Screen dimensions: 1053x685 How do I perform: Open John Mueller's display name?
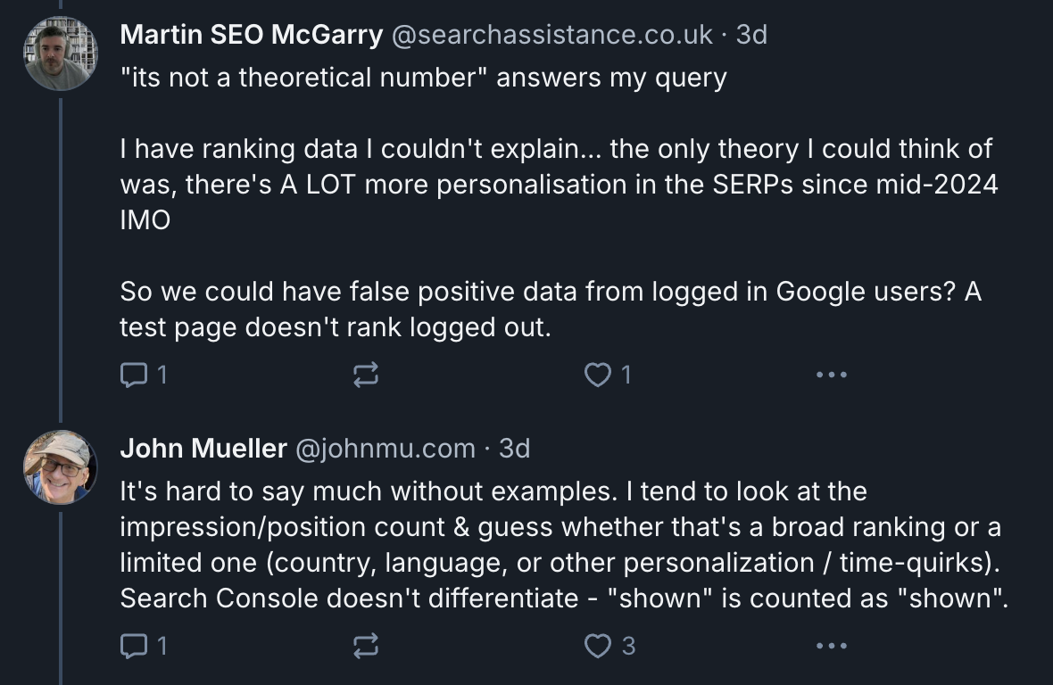click(x=201, y=449)
